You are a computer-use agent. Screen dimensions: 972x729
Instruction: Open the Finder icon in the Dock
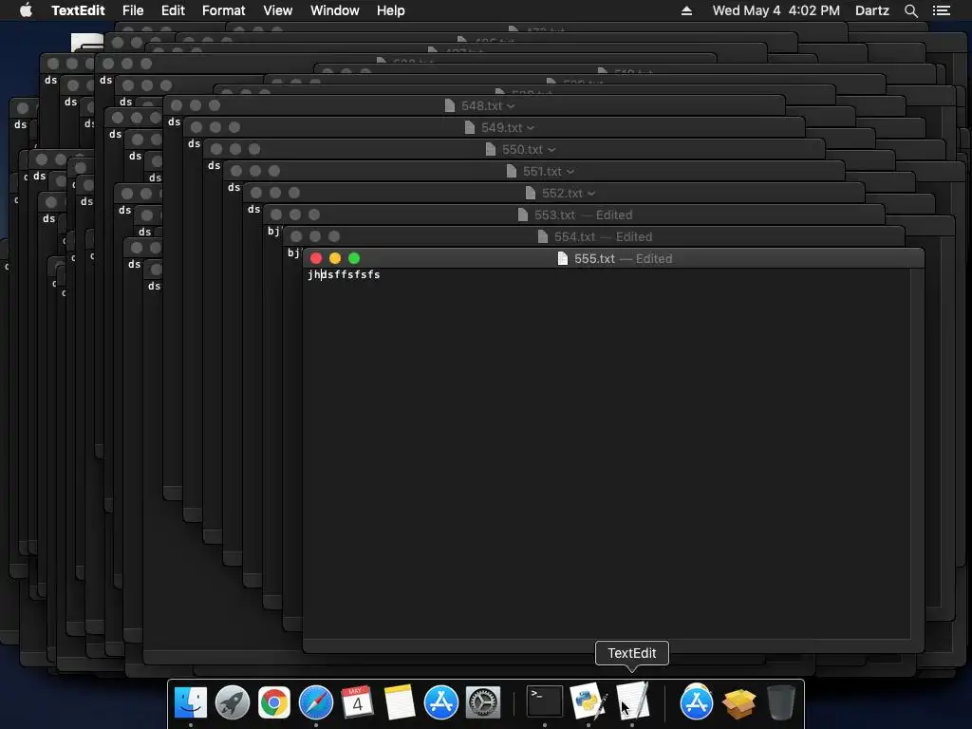(x=190, y=702)
